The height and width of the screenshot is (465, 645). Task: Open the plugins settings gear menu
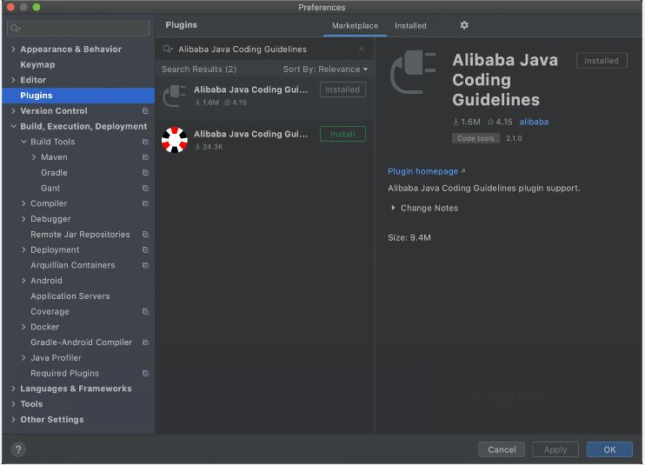[x=464, y=25]
